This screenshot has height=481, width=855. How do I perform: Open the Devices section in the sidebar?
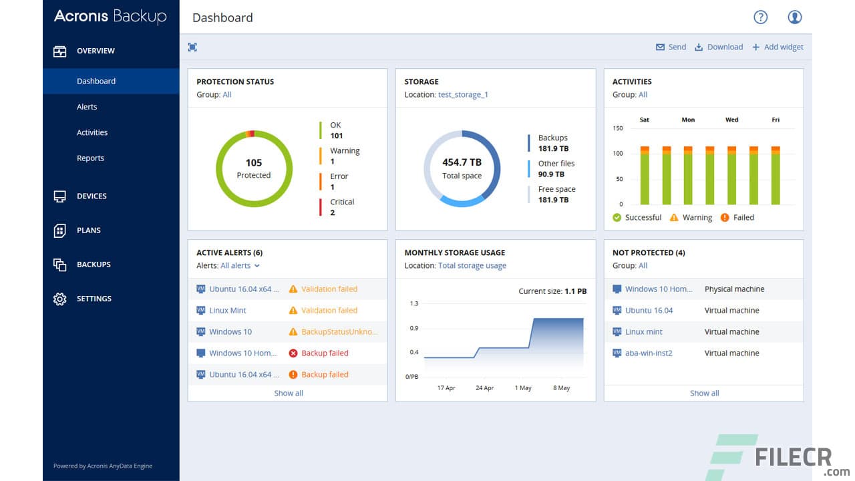pos(92,196)
